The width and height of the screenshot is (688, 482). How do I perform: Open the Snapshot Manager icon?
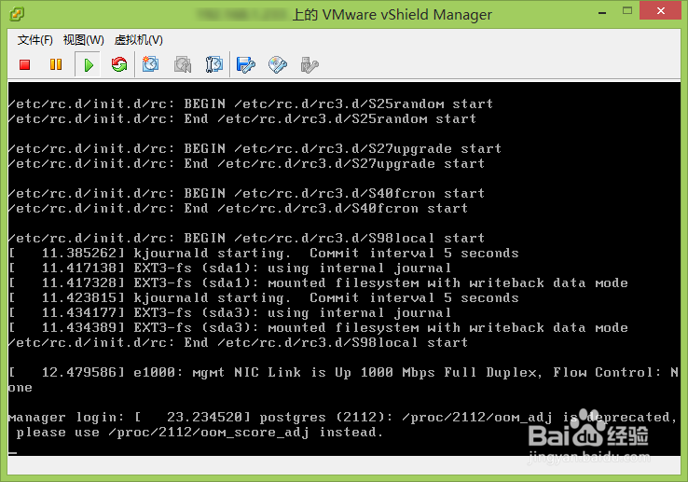pos(214,64)
